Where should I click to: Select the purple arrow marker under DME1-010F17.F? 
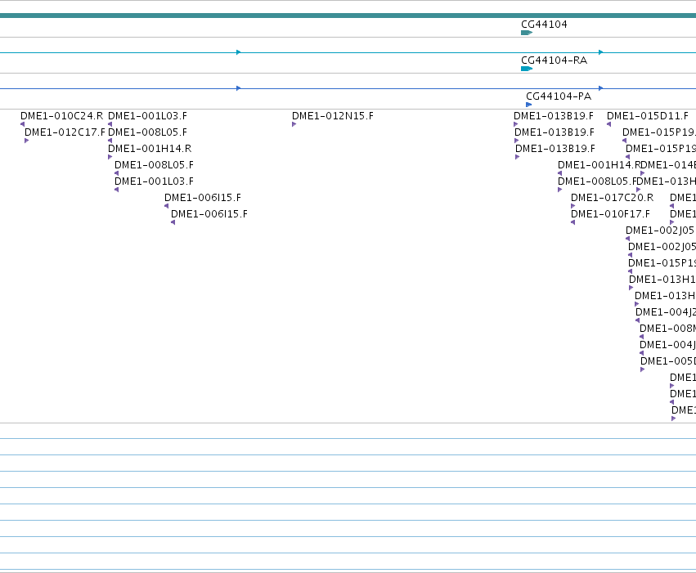click(x=573, y=222)
